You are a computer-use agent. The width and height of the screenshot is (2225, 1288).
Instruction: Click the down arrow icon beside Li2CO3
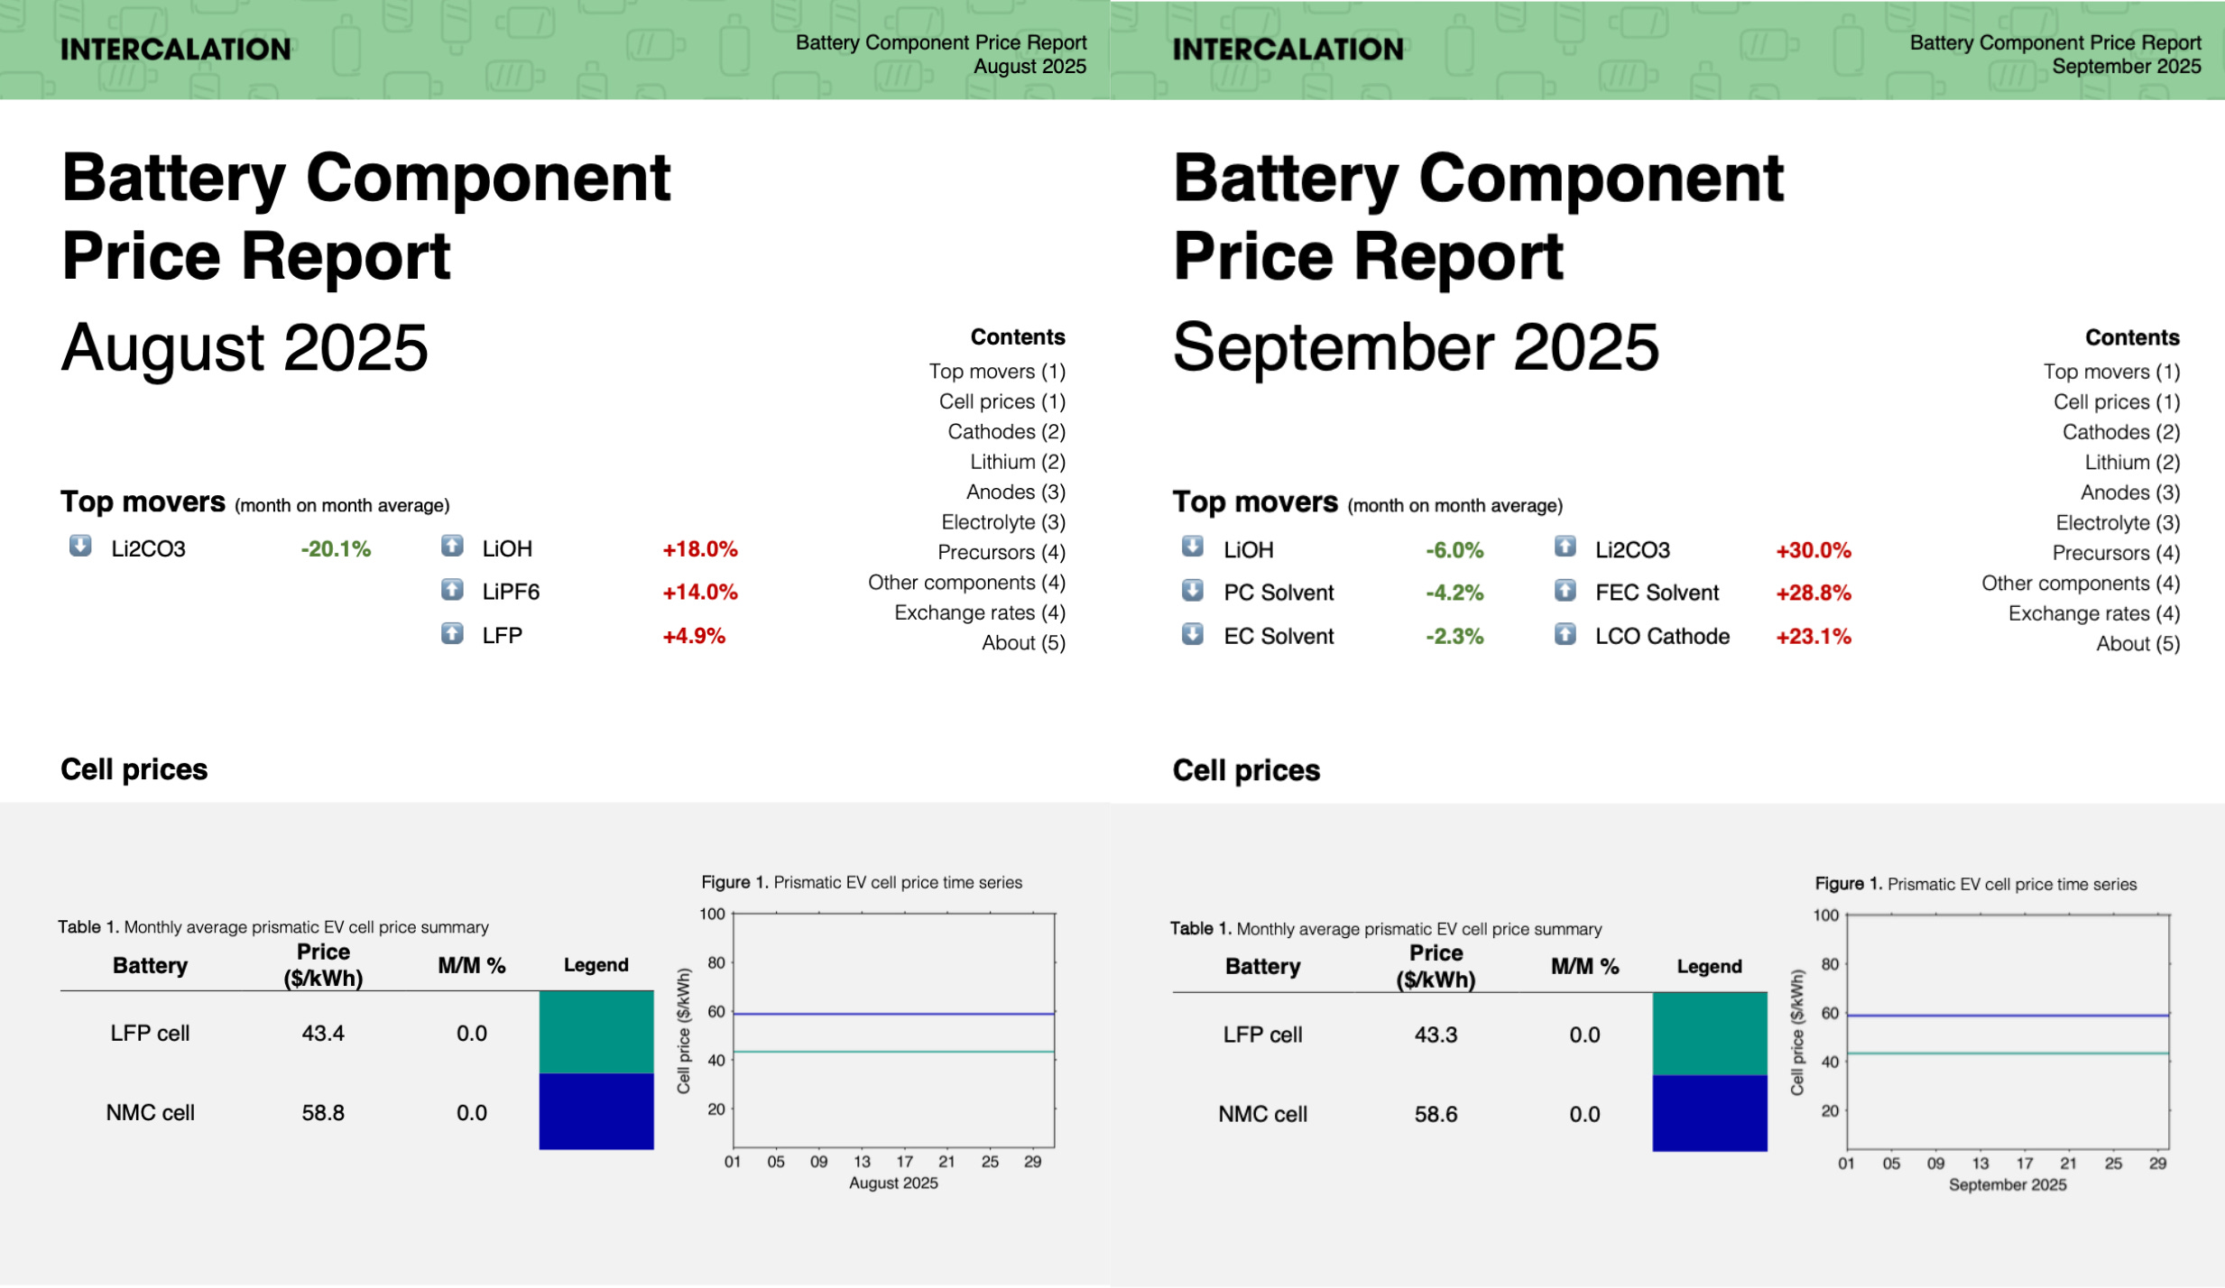(80, 546)
